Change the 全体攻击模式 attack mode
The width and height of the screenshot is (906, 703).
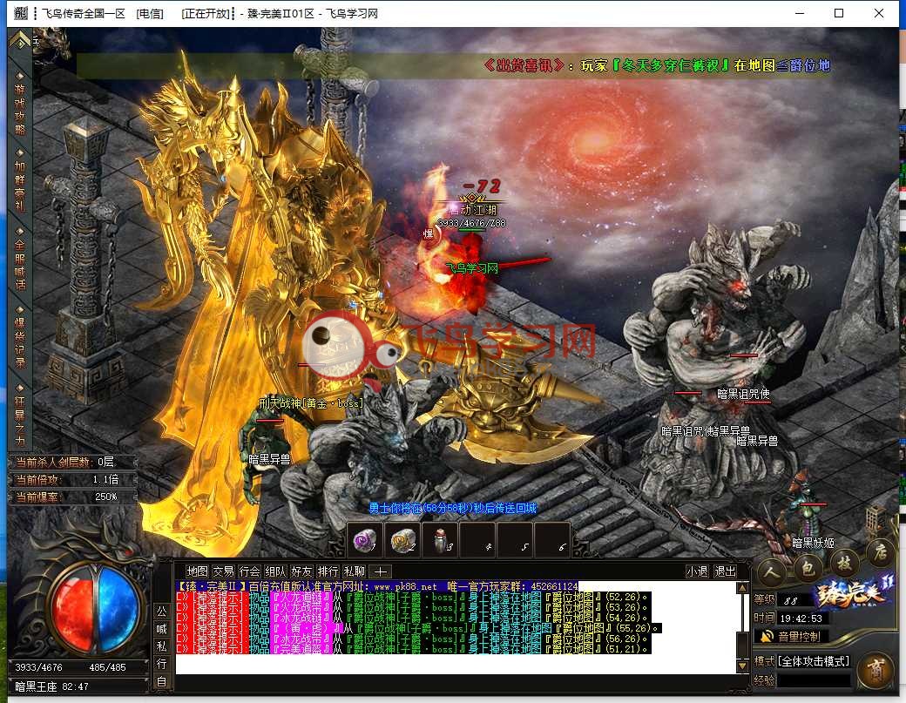coord(813,661)
